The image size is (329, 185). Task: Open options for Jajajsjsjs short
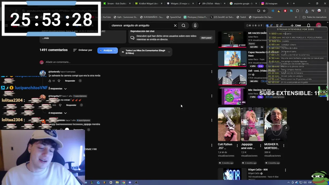click(260, 145)
